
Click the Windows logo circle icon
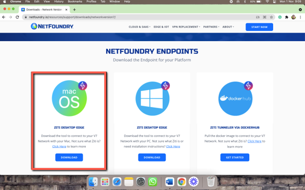pos(152,98)
